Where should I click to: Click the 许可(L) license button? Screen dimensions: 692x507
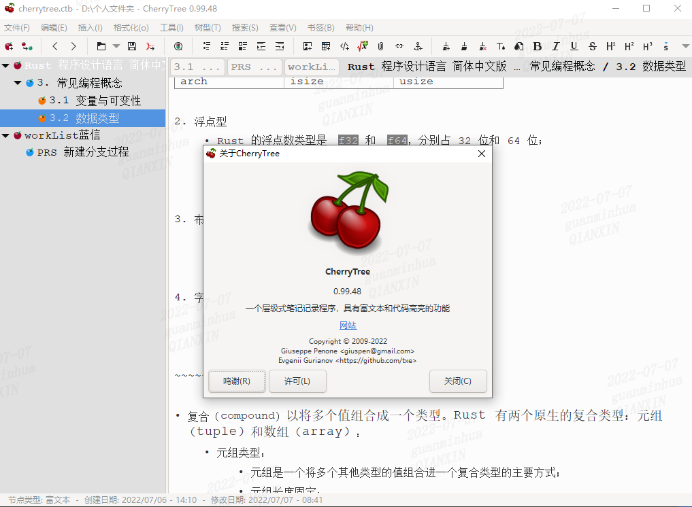click(x=297, y=381)
